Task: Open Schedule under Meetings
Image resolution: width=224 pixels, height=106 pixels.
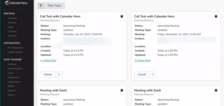Action: 12,18
